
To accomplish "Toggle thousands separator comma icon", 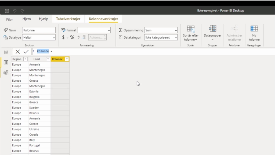I will coord(78,37).
